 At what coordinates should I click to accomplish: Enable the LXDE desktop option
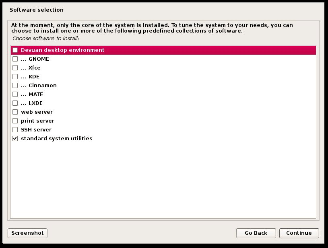(15, 103)
